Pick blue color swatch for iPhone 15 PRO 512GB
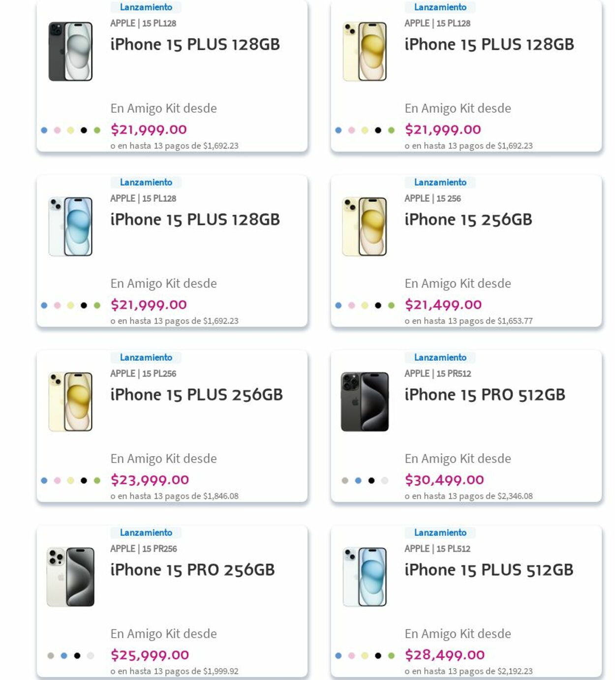 358,481
